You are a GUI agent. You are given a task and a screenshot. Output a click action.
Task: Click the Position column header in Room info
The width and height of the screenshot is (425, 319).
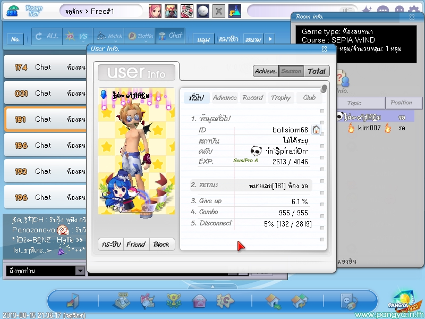[404, 103]
